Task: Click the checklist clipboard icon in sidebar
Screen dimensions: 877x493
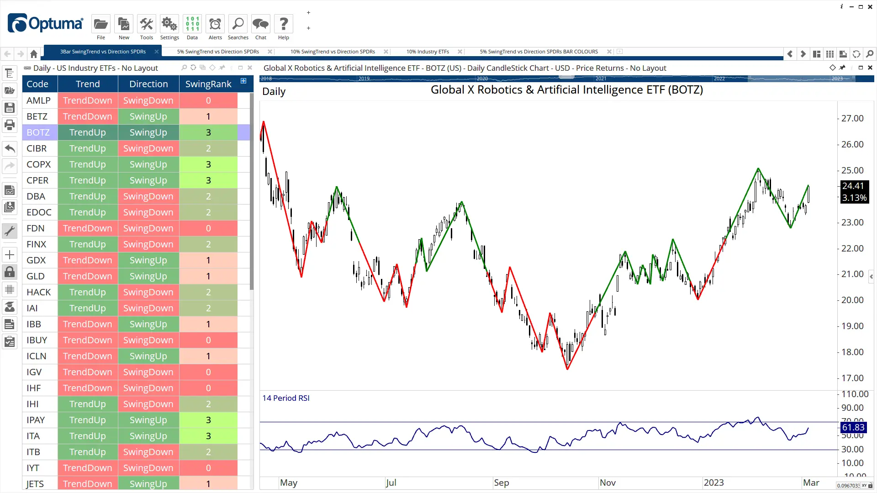Action: [x=10, y=341]
